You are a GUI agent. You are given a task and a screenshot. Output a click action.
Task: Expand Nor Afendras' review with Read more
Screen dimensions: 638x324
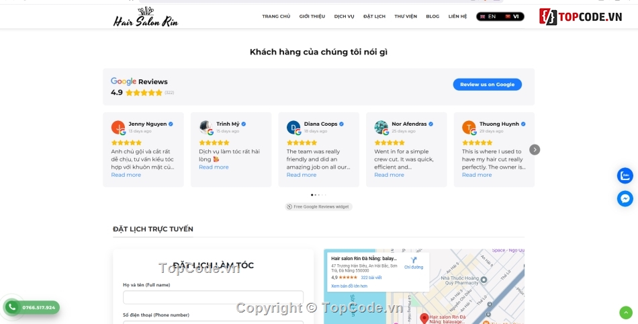coord(389,175)
